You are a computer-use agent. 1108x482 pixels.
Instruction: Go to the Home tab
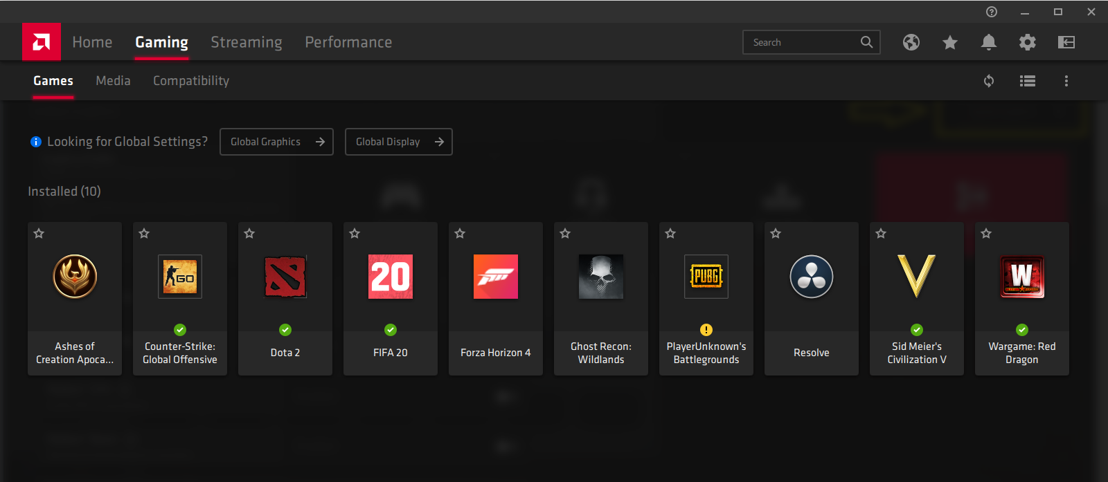pos(92,42)
